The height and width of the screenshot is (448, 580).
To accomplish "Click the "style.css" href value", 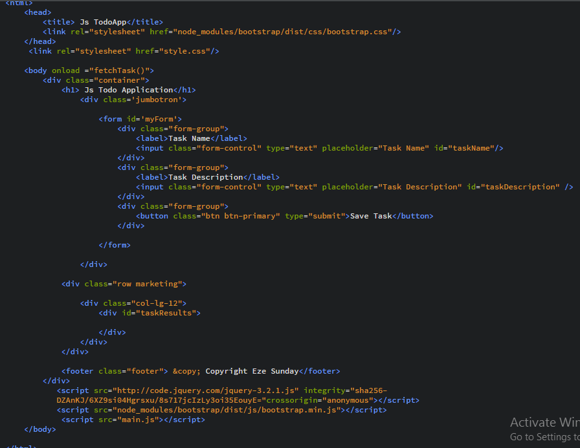I will pos(184,51).
